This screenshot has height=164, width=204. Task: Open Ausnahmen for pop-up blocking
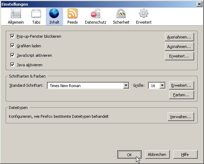(179, 37)
